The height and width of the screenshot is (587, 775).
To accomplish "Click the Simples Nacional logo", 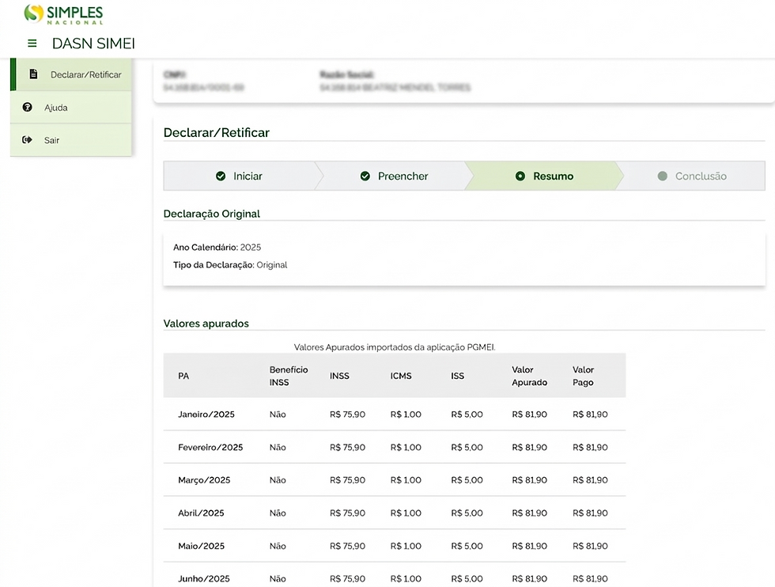I will [x=64, y=14].
